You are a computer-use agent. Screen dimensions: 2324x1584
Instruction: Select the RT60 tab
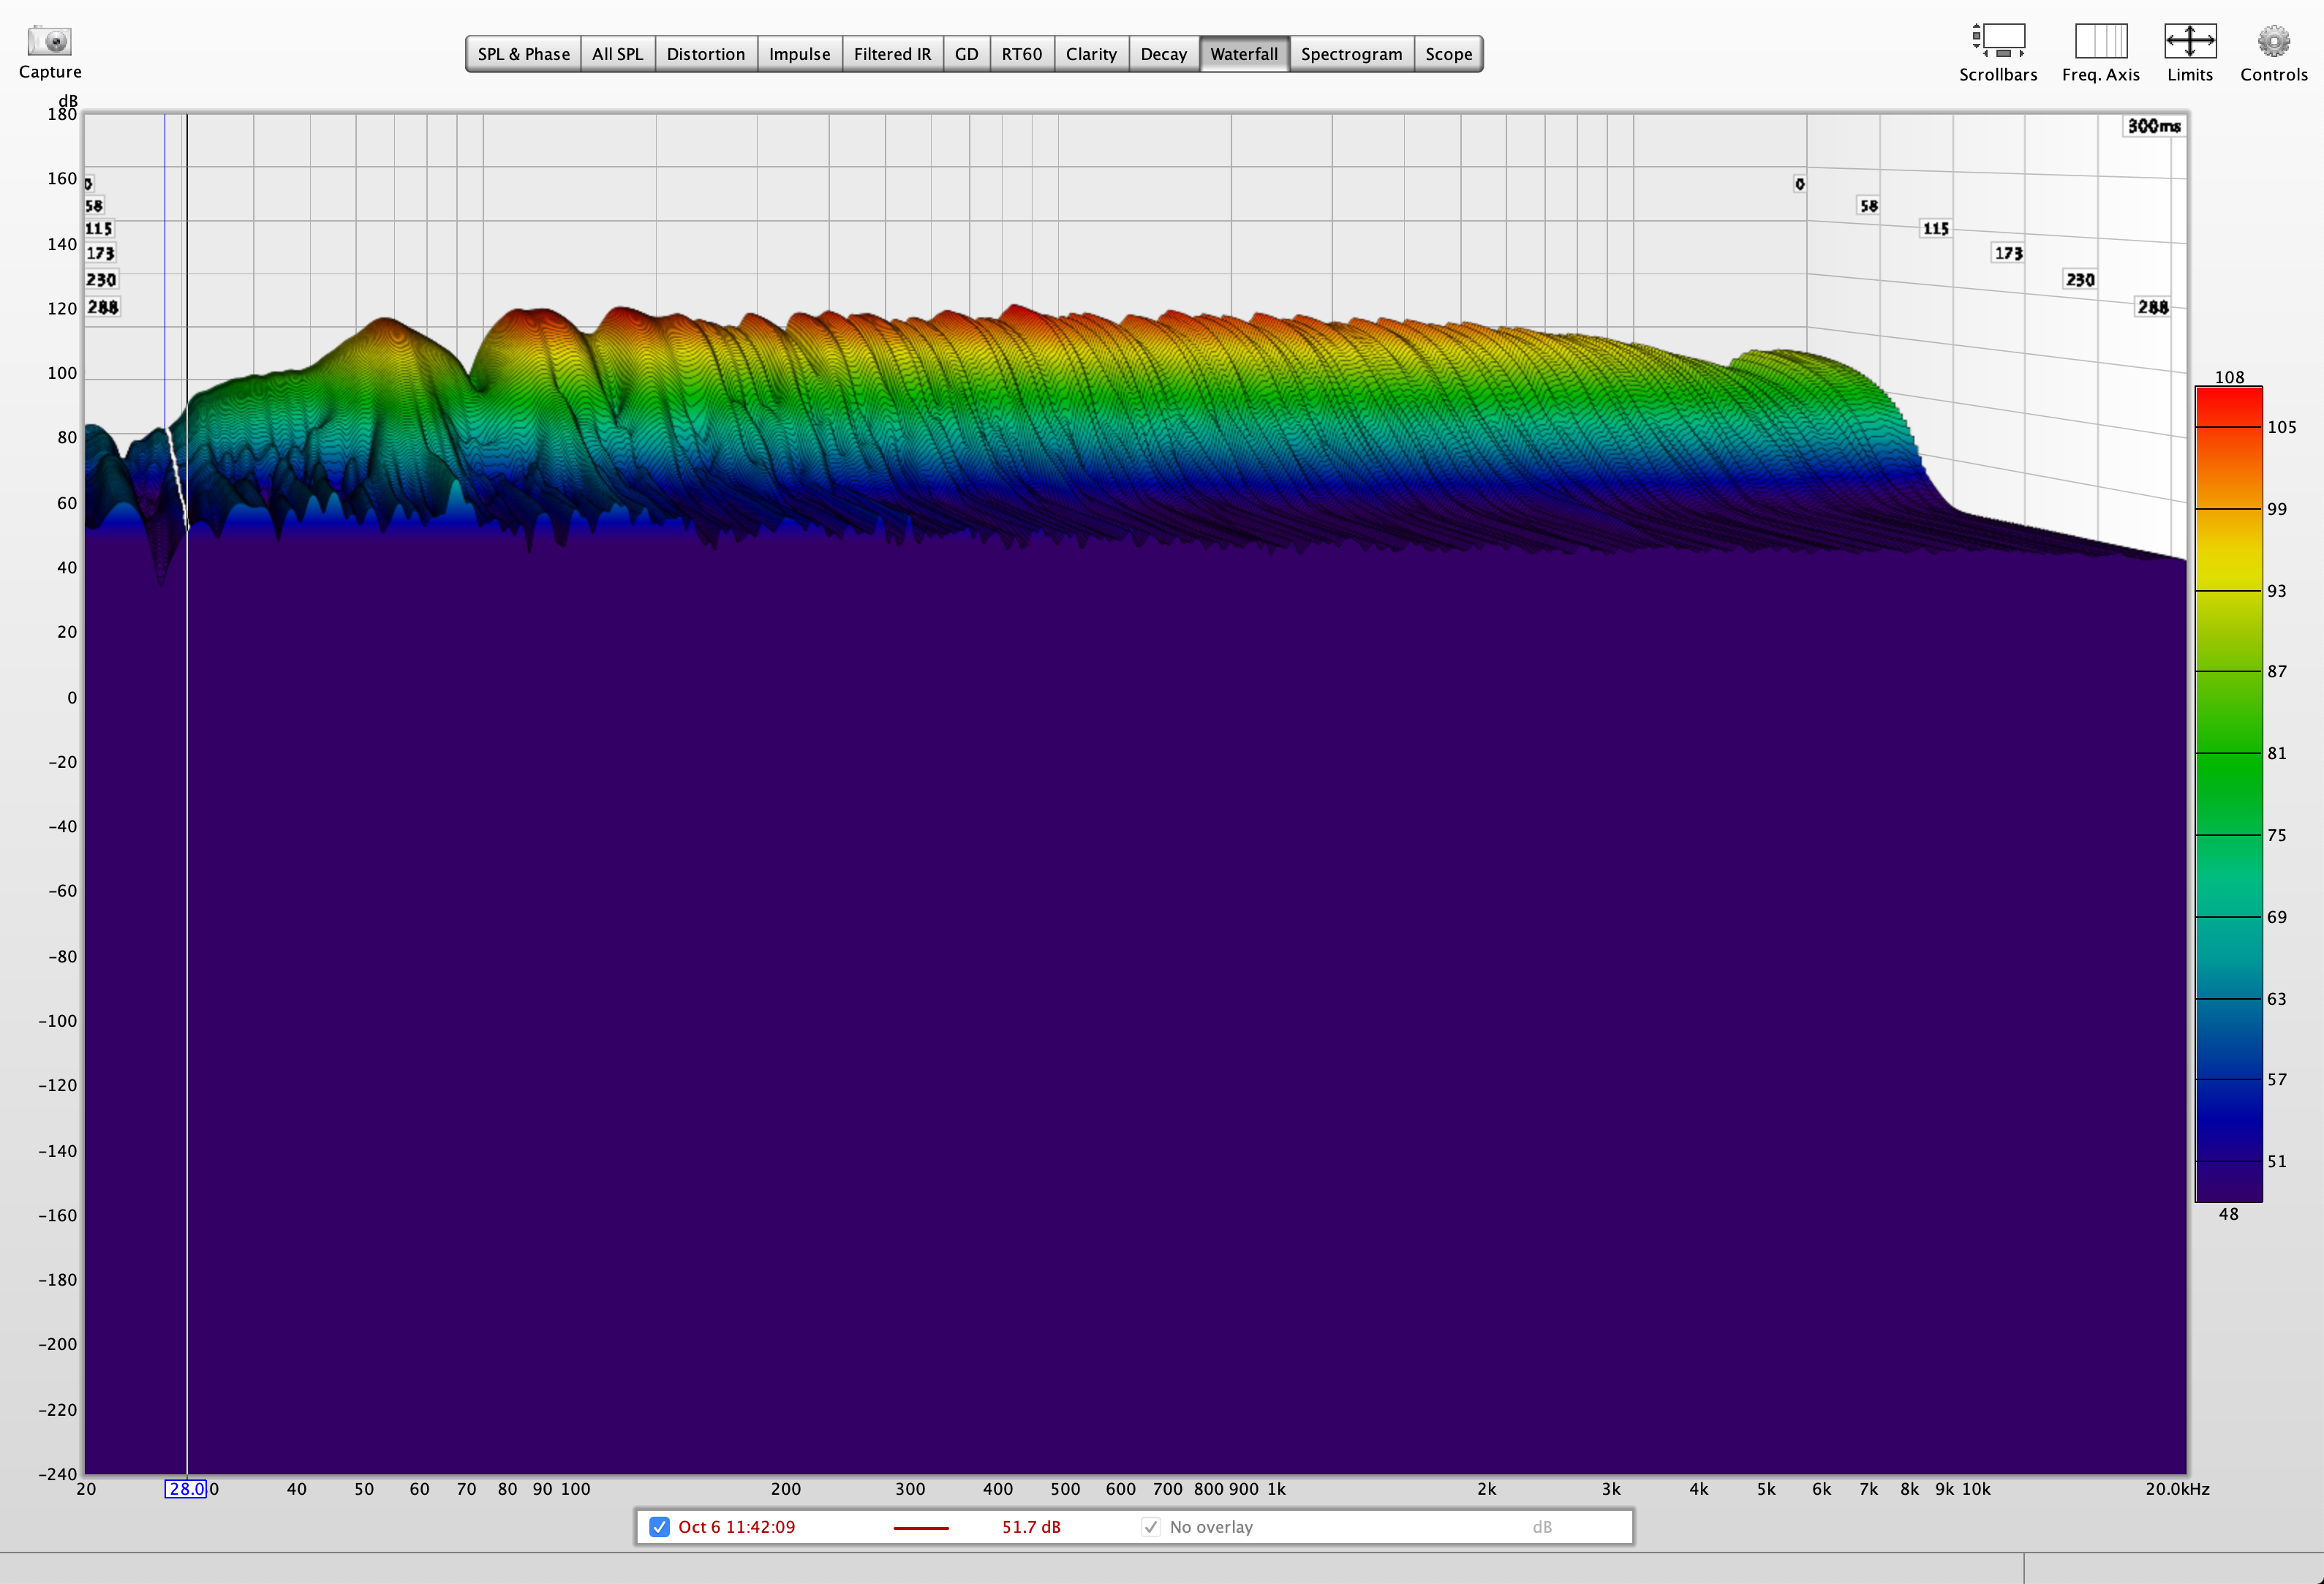pos(1021,54)
